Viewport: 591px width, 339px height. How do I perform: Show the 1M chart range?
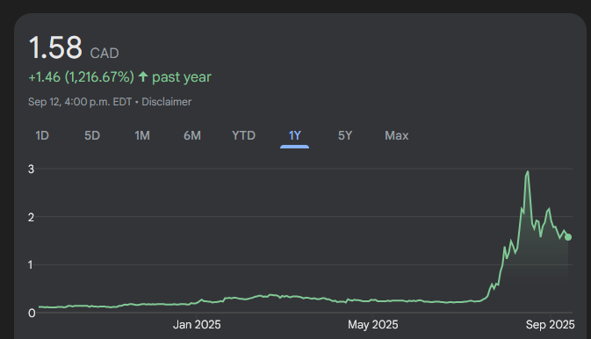(x=142, y=135)
